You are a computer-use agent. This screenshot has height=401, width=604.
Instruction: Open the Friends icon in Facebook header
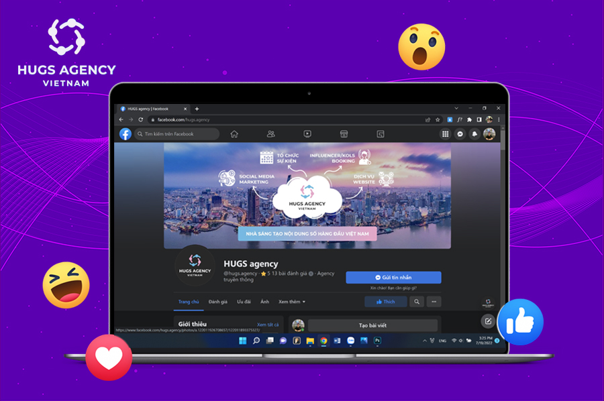click(271, 134)
